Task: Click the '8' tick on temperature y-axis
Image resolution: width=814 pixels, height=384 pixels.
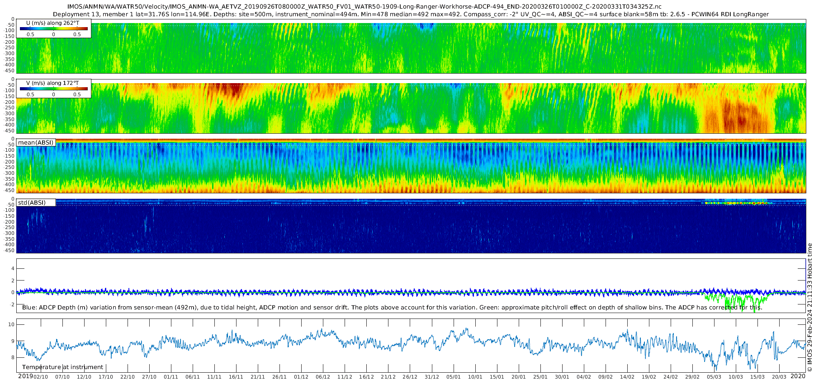Action: tap(13, 358)
